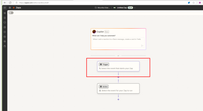The image size is (203, 111).
Task: Open the notes speech-bubble sidebar icon
Action: (x=5, y=22)
